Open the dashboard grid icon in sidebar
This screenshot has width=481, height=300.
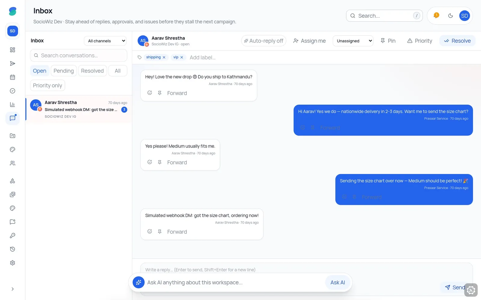point(12,50)
